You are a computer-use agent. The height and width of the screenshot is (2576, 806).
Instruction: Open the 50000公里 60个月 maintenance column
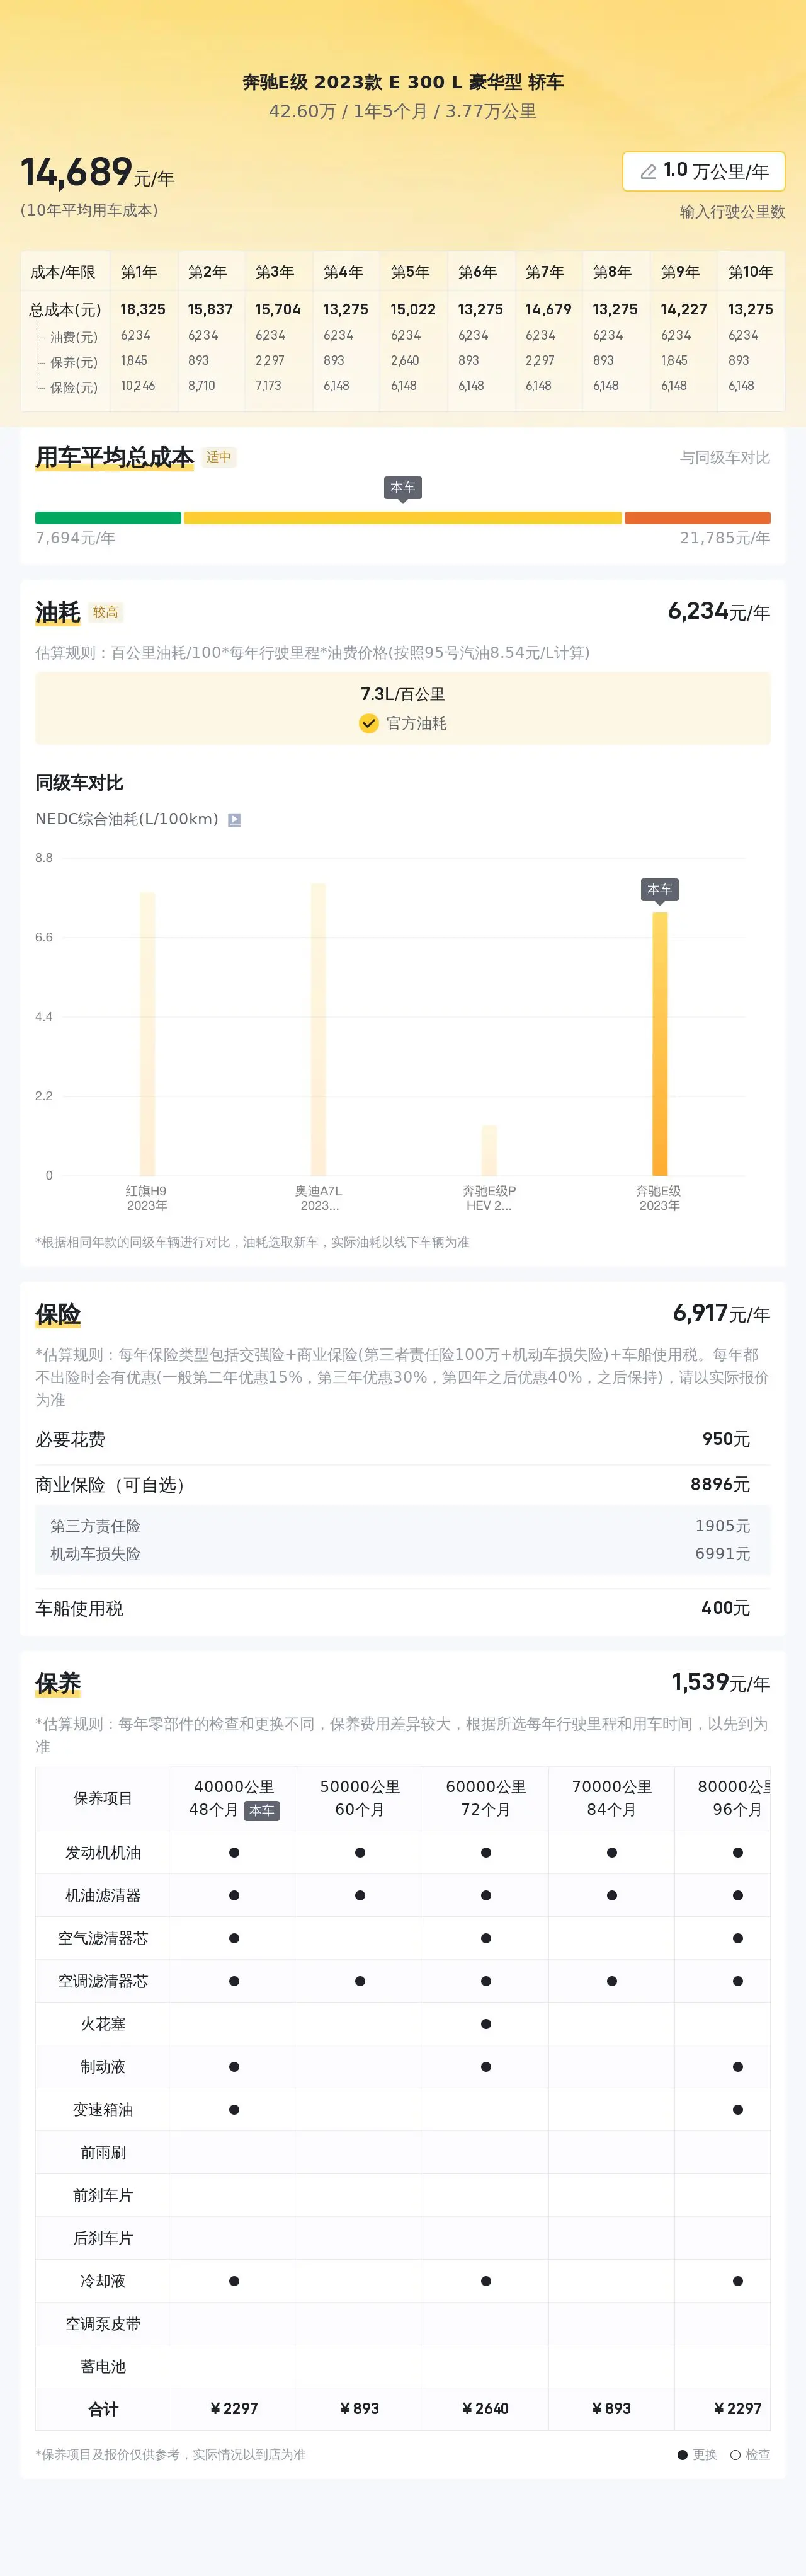click(360, 1798)
